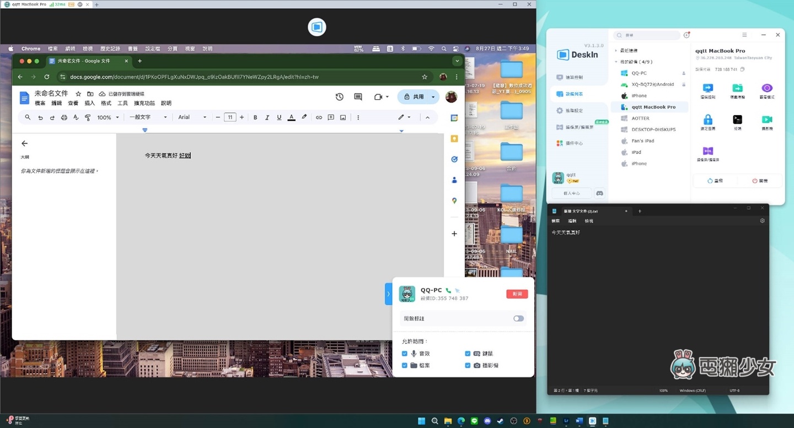Click the remote control icon in DeskIn
The image size is (794, 428).
[708, 88]
